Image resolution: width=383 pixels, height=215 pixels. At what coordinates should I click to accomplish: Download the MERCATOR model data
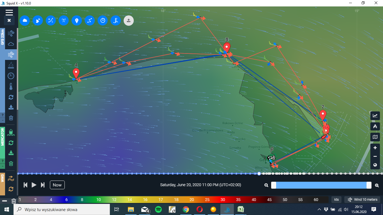[x=11, y=153]
